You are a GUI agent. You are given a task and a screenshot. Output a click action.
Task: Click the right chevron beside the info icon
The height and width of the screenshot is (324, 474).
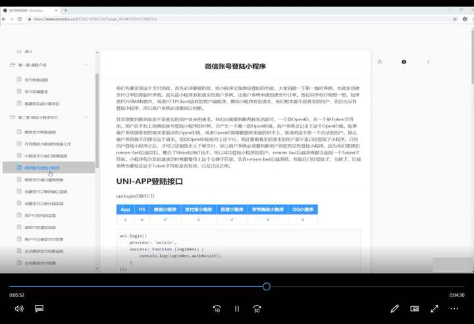(428, 62)
